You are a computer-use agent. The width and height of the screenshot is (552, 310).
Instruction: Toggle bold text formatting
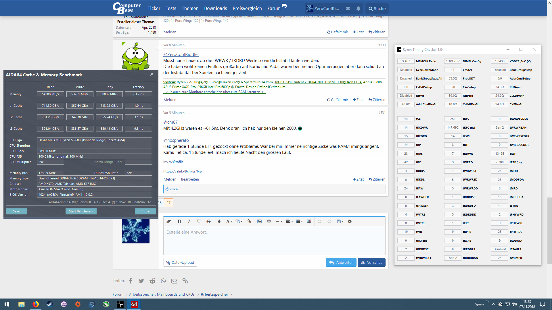pyautogui.click(x=179, y=221)
